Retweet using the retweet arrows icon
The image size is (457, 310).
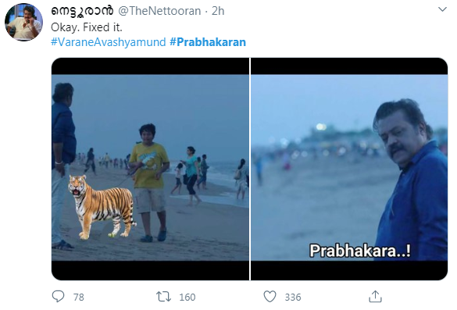point(163,297)
